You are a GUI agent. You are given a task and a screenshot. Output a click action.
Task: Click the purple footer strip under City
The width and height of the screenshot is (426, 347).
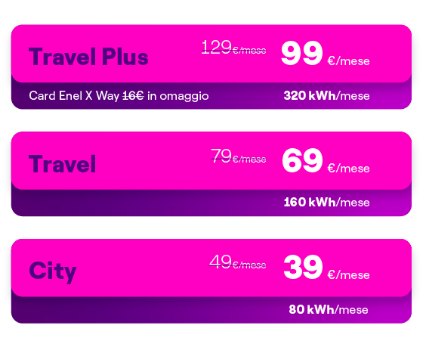(211, 310)
